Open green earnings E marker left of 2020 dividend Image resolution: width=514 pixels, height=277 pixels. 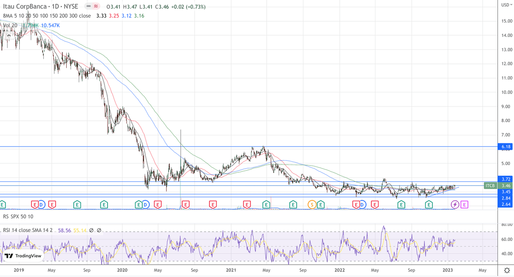[x=139, y=205]
